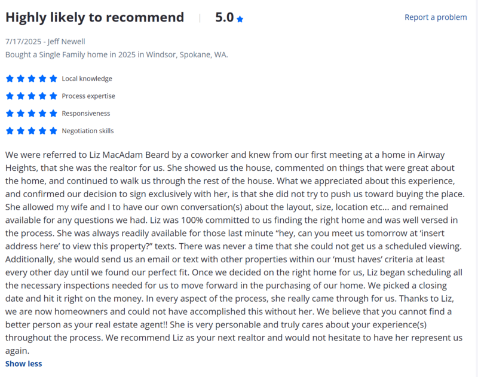Select the first star beside Negotiation skills
Viewport: 478px width, 377px height.
tap(9, 131)
